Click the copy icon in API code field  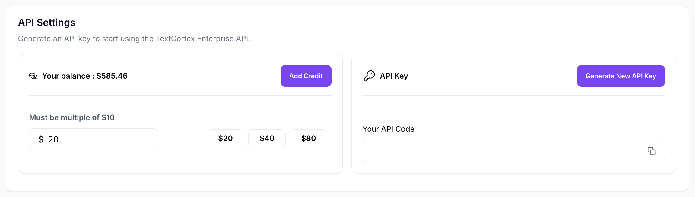pos(652,151)
